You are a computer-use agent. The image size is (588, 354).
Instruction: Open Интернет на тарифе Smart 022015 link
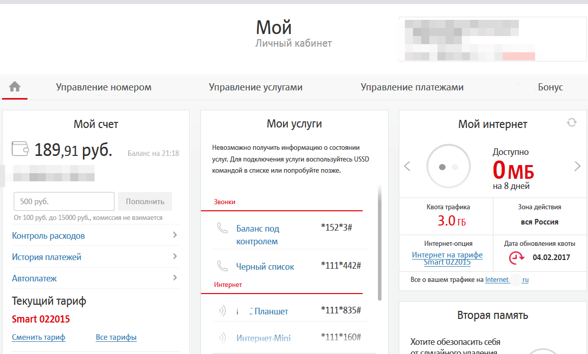[x=447, y=259]
